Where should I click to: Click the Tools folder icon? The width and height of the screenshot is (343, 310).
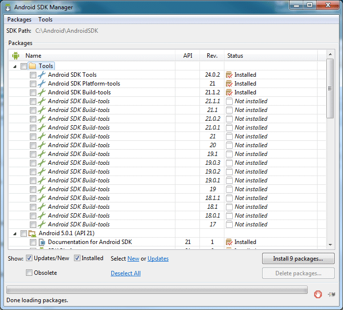32,66
